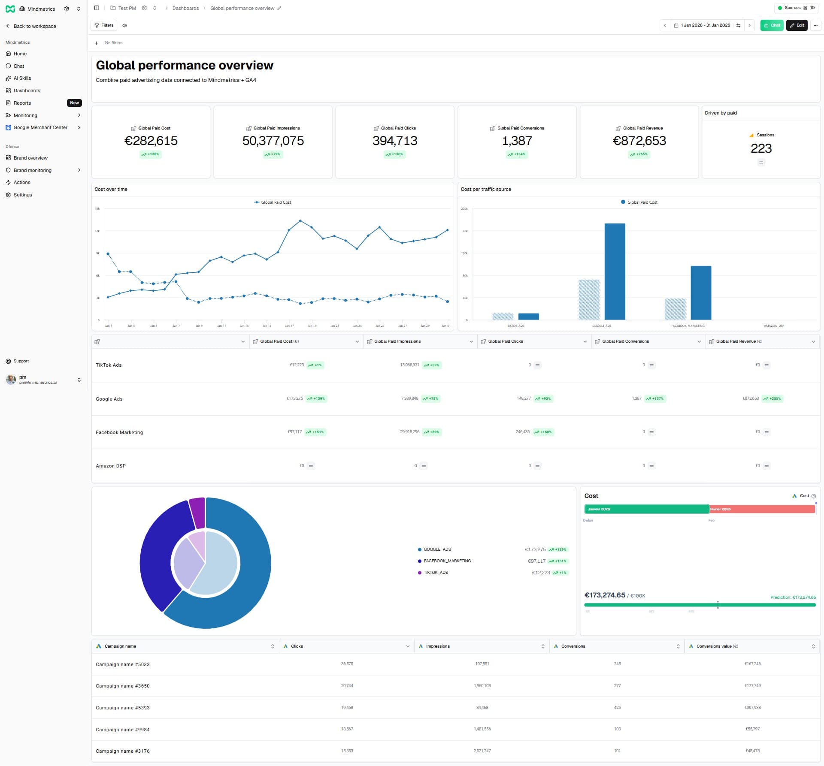Open the Global Paid Cost column dropdown
This screenshot has width=824, height=766.
coord(357,341)
